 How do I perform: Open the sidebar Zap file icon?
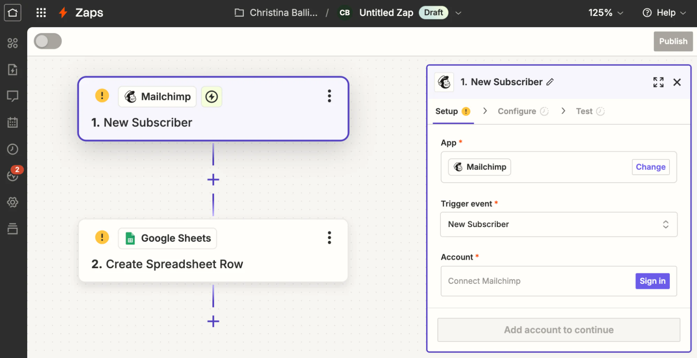tap(13, 70)
